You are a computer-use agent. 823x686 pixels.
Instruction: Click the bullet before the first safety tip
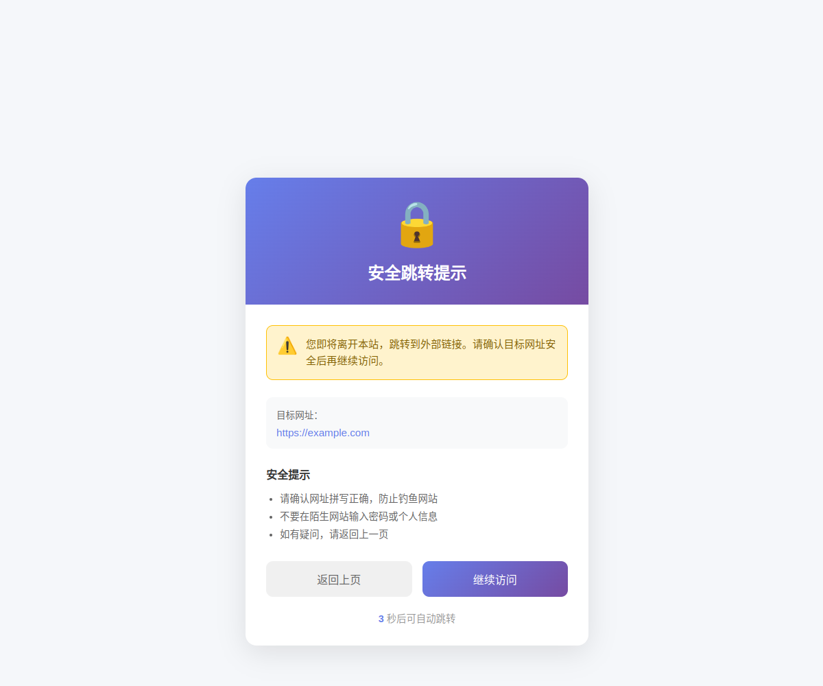pyautogui.click(x=271, y=499)
